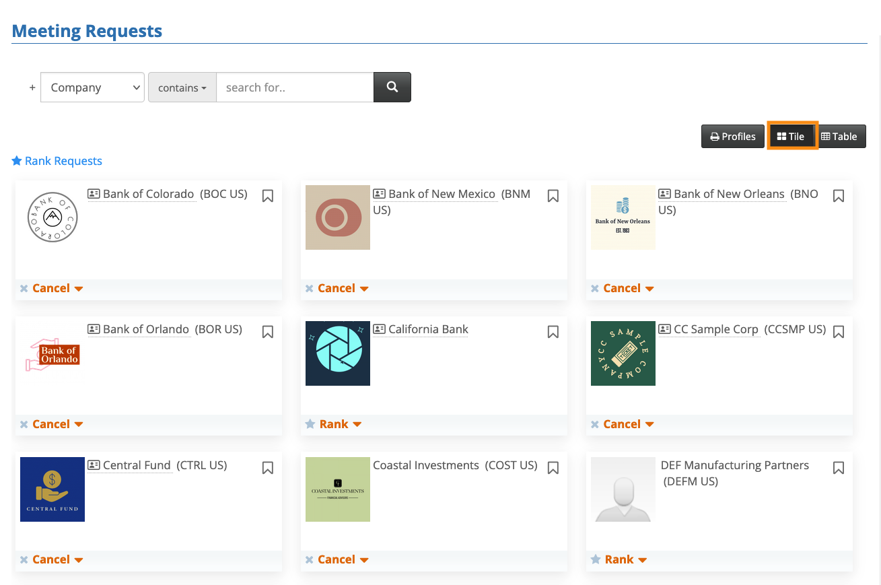The height and width of the screenshot is (585, 881).
Task: Switch to the Table view
Action: [839, 136]
